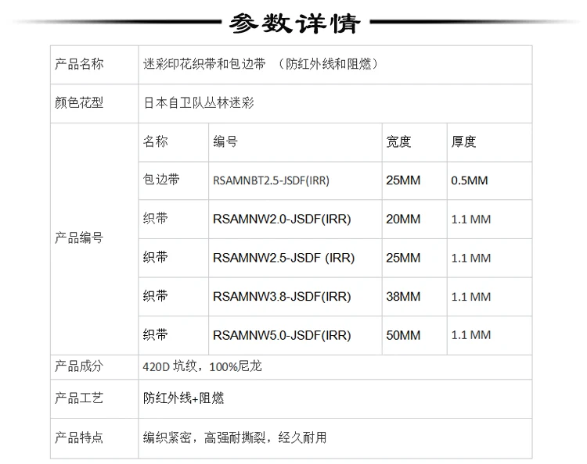Click the 日本自卫队丛林迷彩 color pattern value

pos(199,102)
